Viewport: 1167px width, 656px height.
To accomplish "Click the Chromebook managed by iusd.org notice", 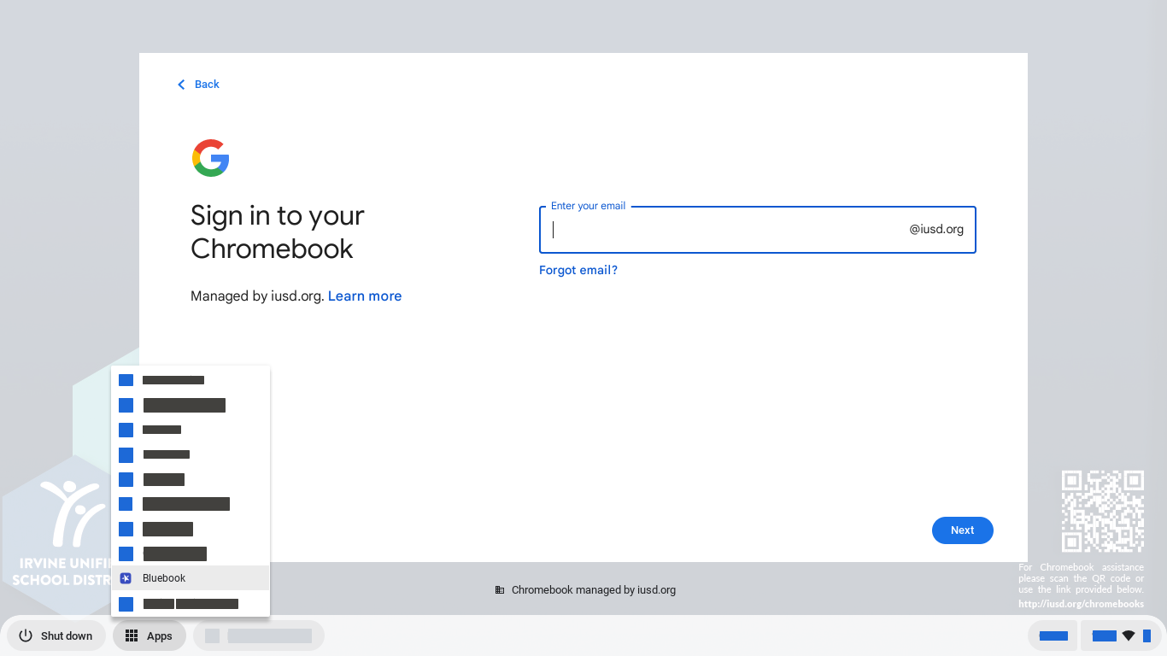I will tap(585, 590).
